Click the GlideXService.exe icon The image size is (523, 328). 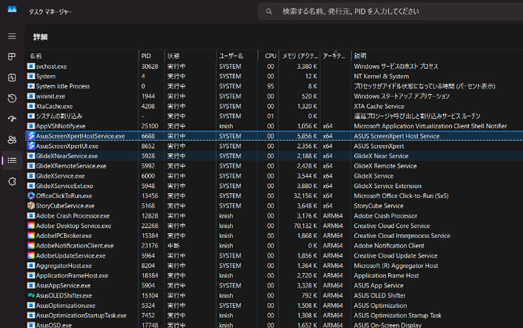point(31,176)
